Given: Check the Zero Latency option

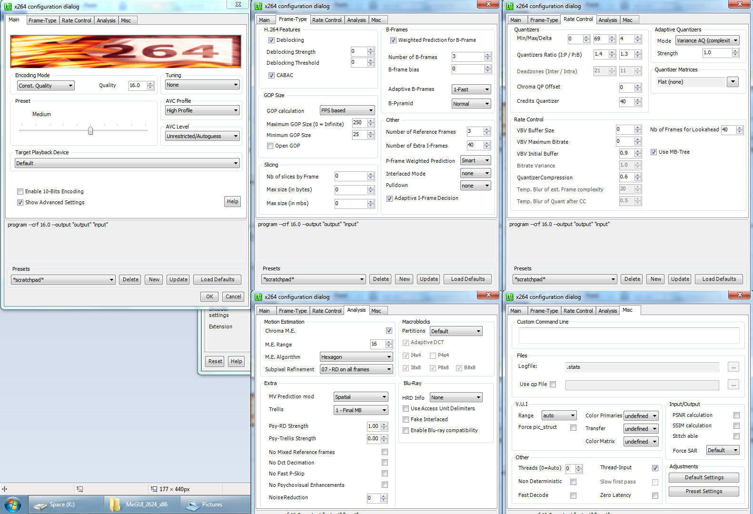Looking at the screenshot, I should pos(655,496).
